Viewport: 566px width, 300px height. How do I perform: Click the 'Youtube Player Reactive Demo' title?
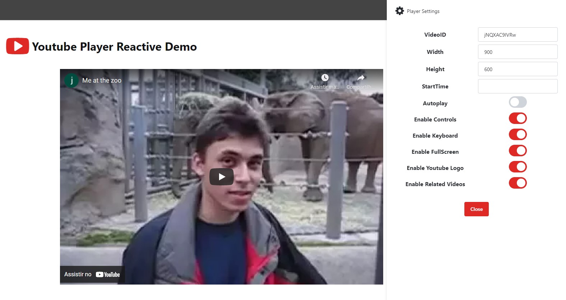(114, 47)
